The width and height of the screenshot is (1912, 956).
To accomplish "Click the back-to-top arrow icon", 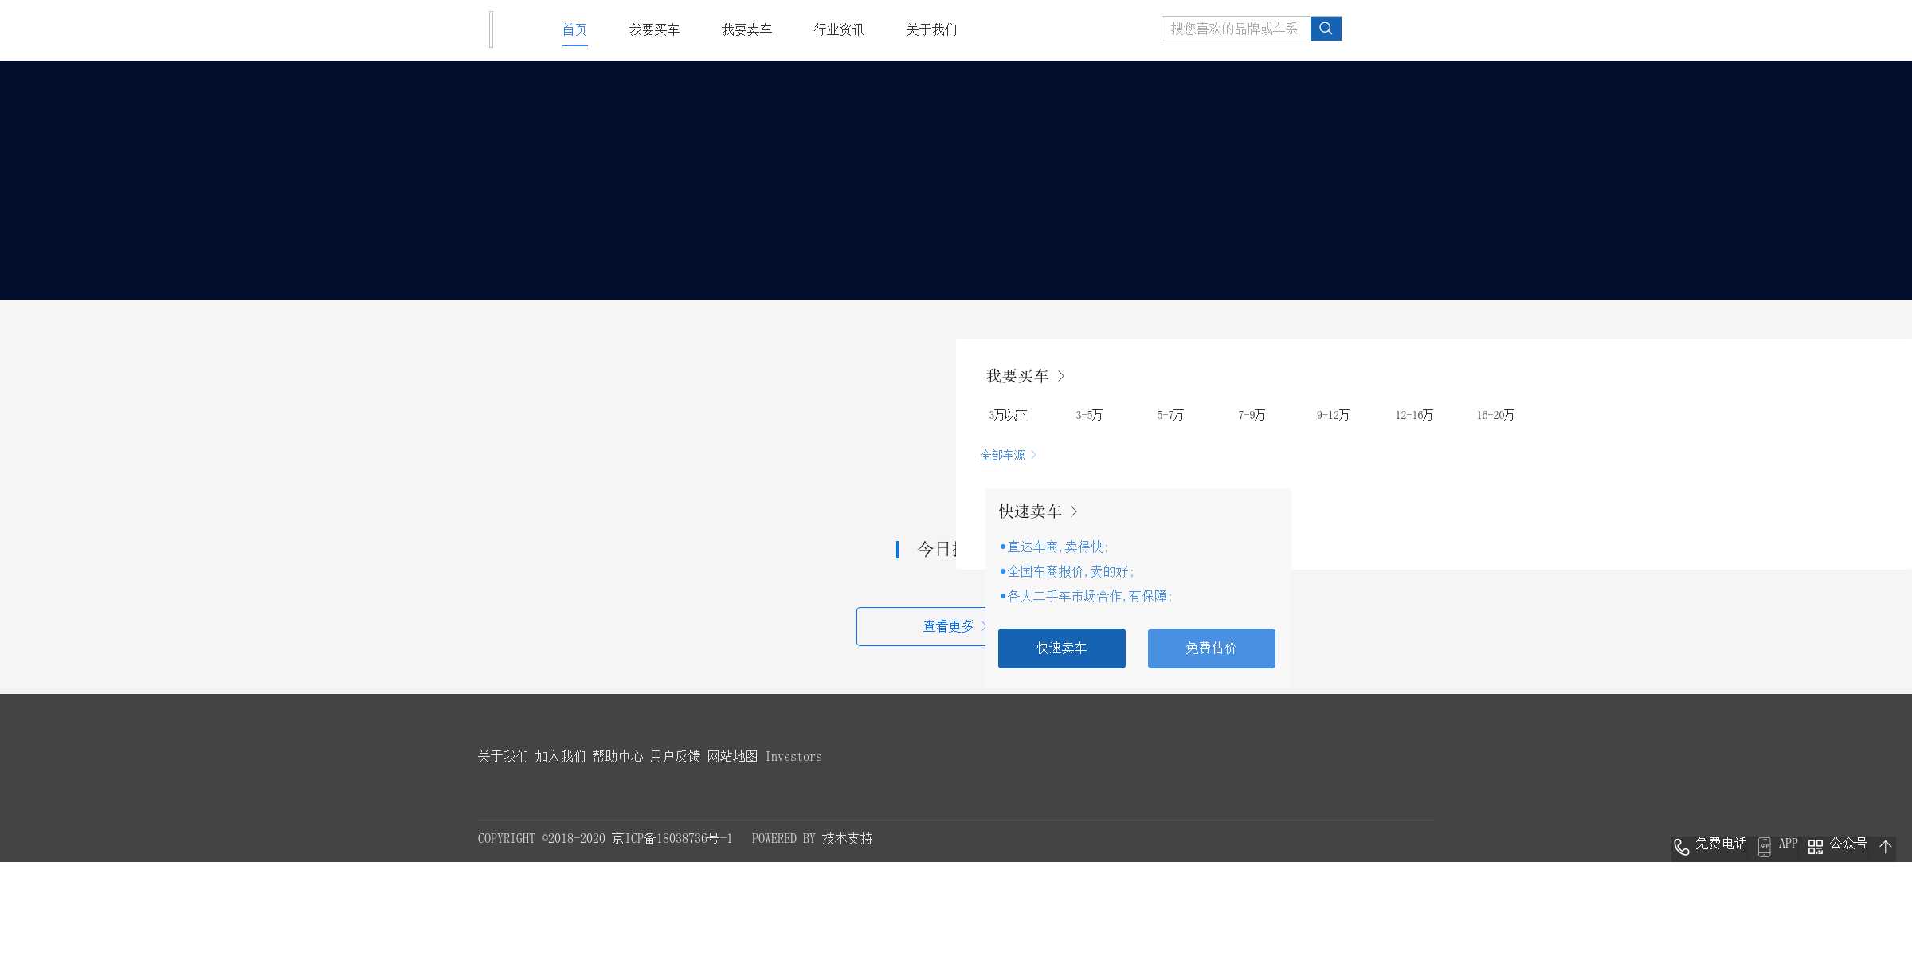I will point(1885,847).
